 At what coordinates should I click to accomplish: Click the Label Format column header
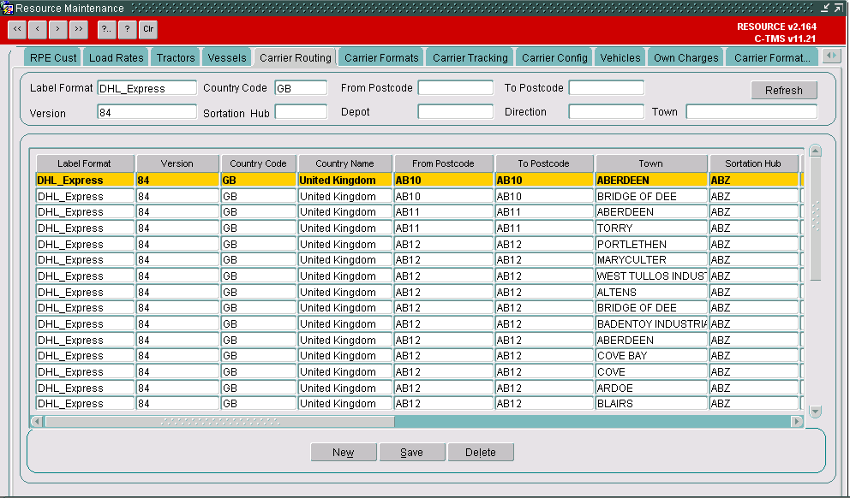click(x=84, y=163)
